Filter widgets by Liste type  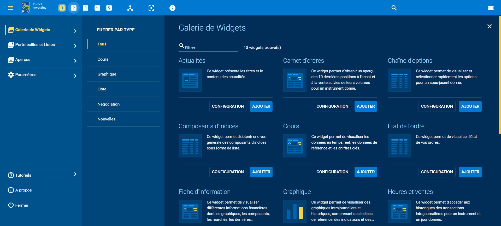click(123, 89)
